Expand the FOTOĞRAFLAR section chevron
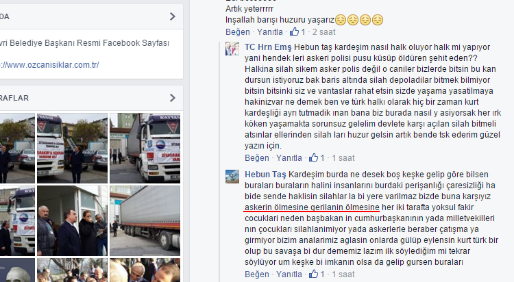The height and width of the screenshot is (282, 514). (x=173, y=98)
